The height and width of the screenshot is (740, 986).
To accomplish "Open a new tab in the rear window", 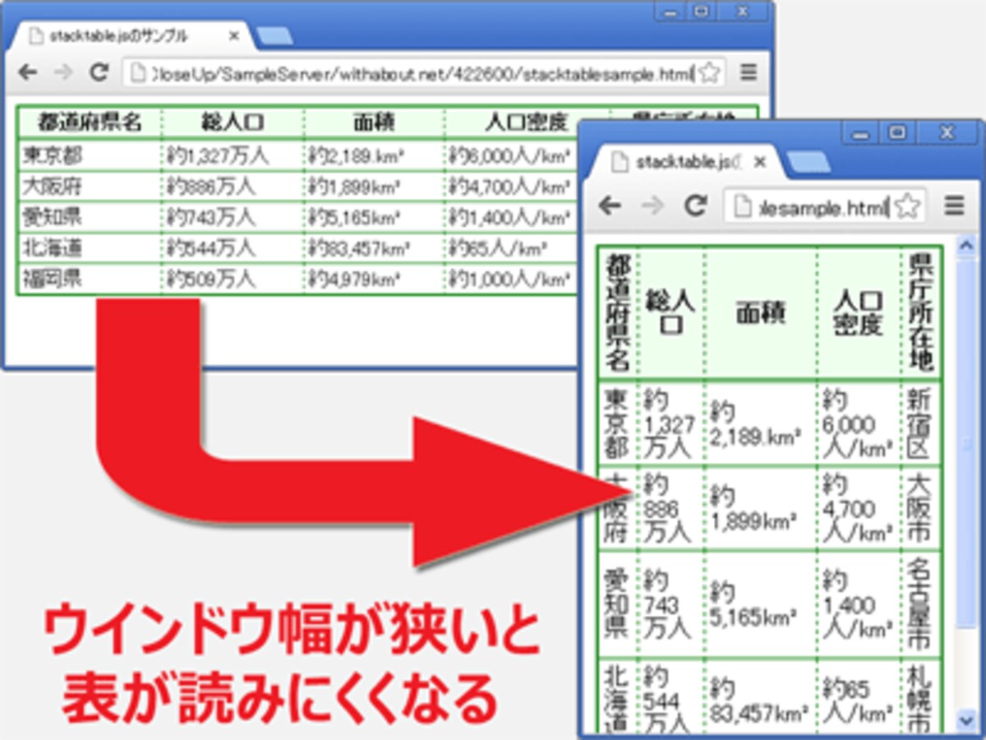I will click(274, 36).
